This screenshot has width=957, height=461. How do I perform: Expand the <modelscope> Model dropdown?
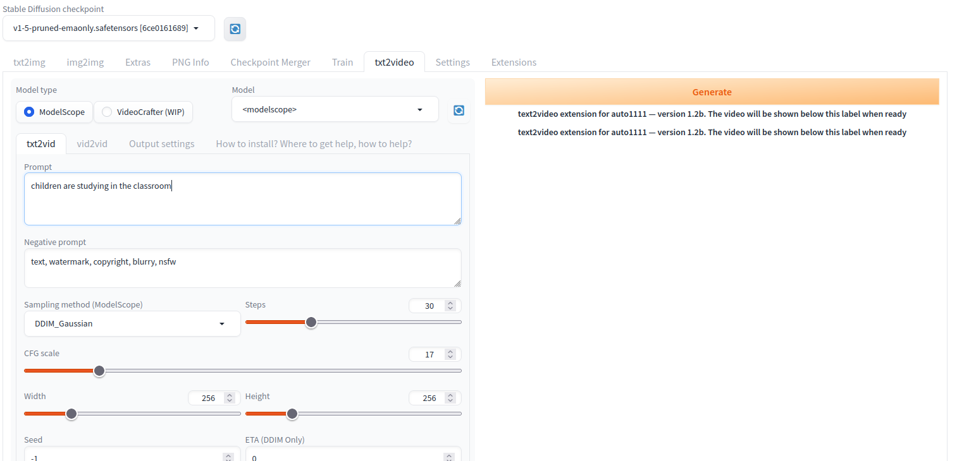335,109
